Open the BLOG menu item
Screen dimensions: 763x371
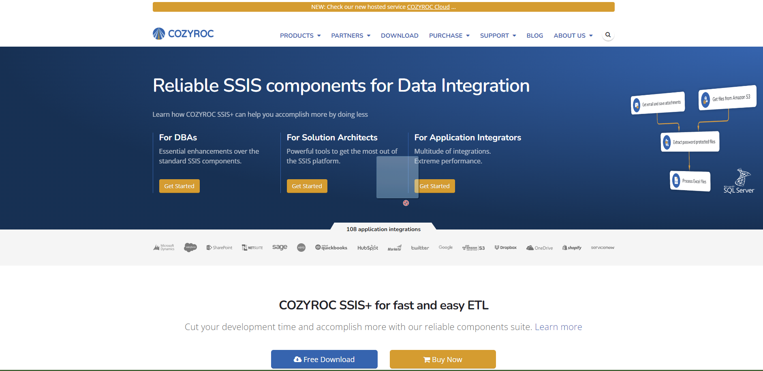click(535, 36)
